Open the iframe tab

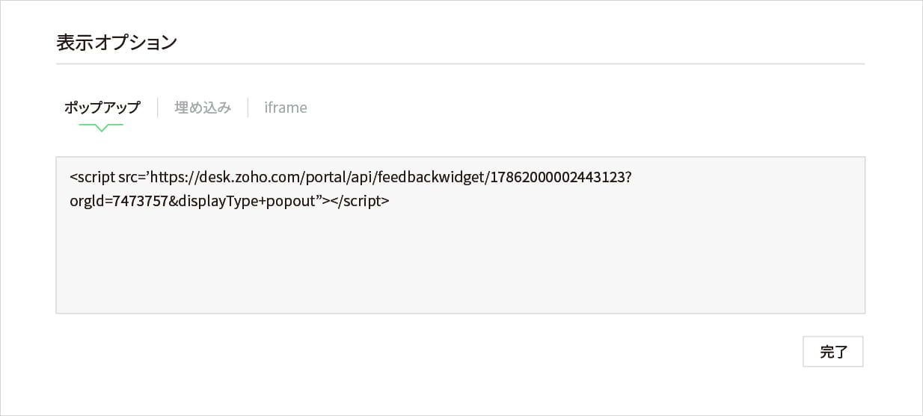click(286, 108)
